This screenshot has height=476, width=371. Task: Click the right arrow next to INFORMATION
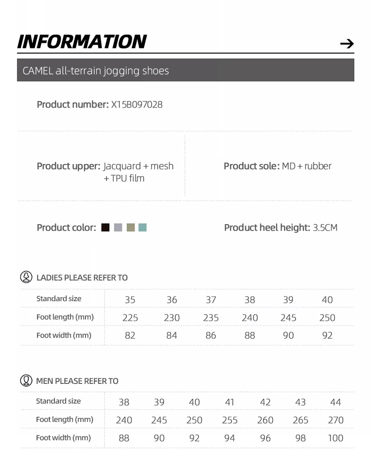pos(347,44)
